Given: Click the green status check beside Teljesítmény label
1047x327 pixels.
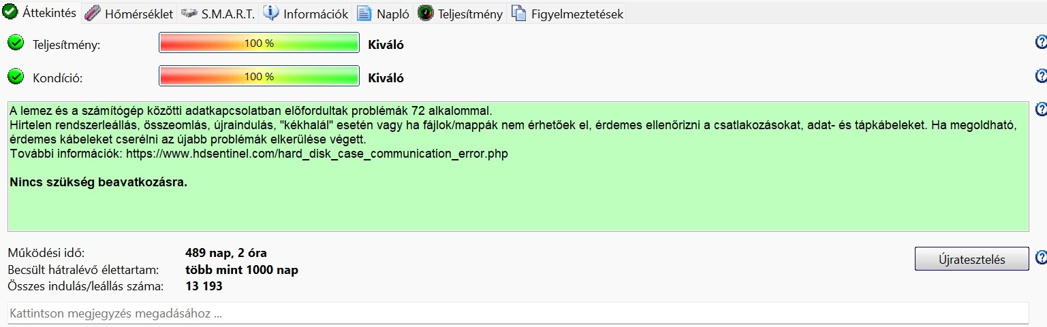Looking at the screenshot, I should [15, 44].
